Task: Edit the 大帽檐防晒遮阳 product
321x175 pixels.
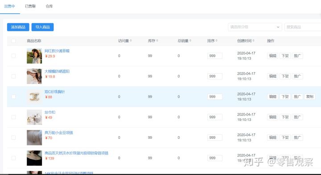Action: coord(272,76)
